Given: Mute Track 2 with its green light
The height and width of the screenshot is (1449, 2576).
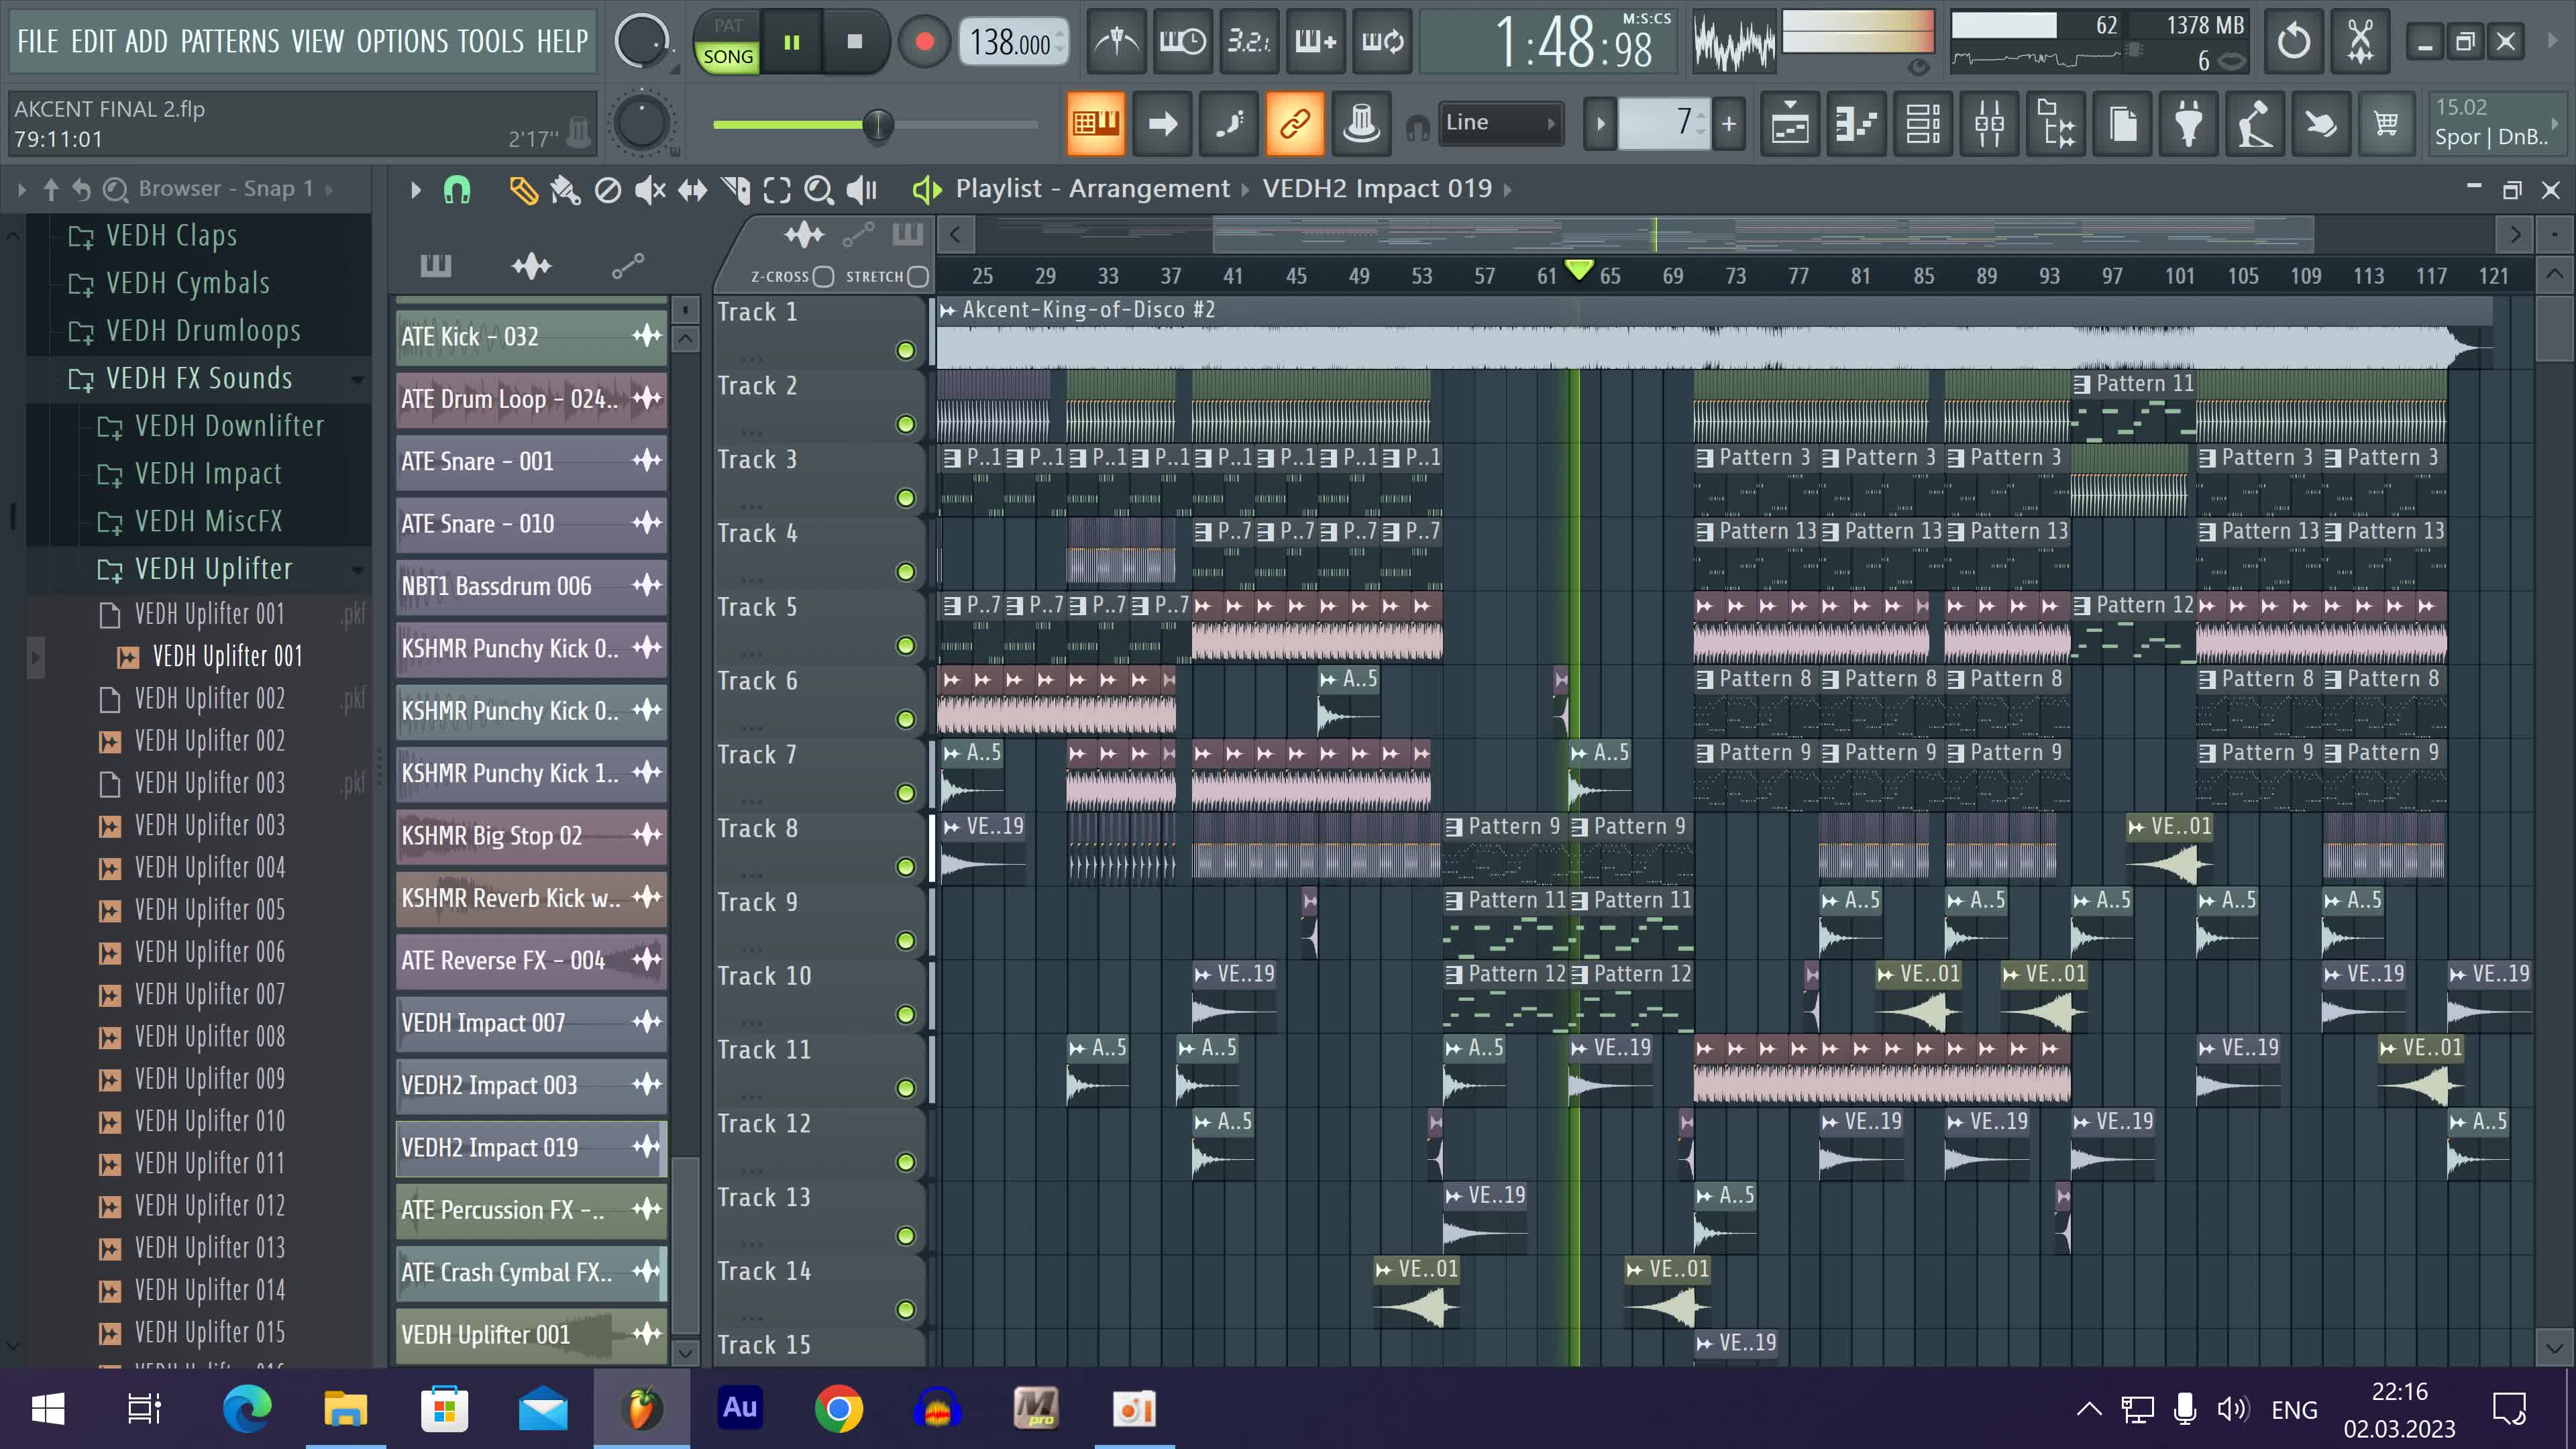Looking at the screenshot, I should click(x=906, y=424).
